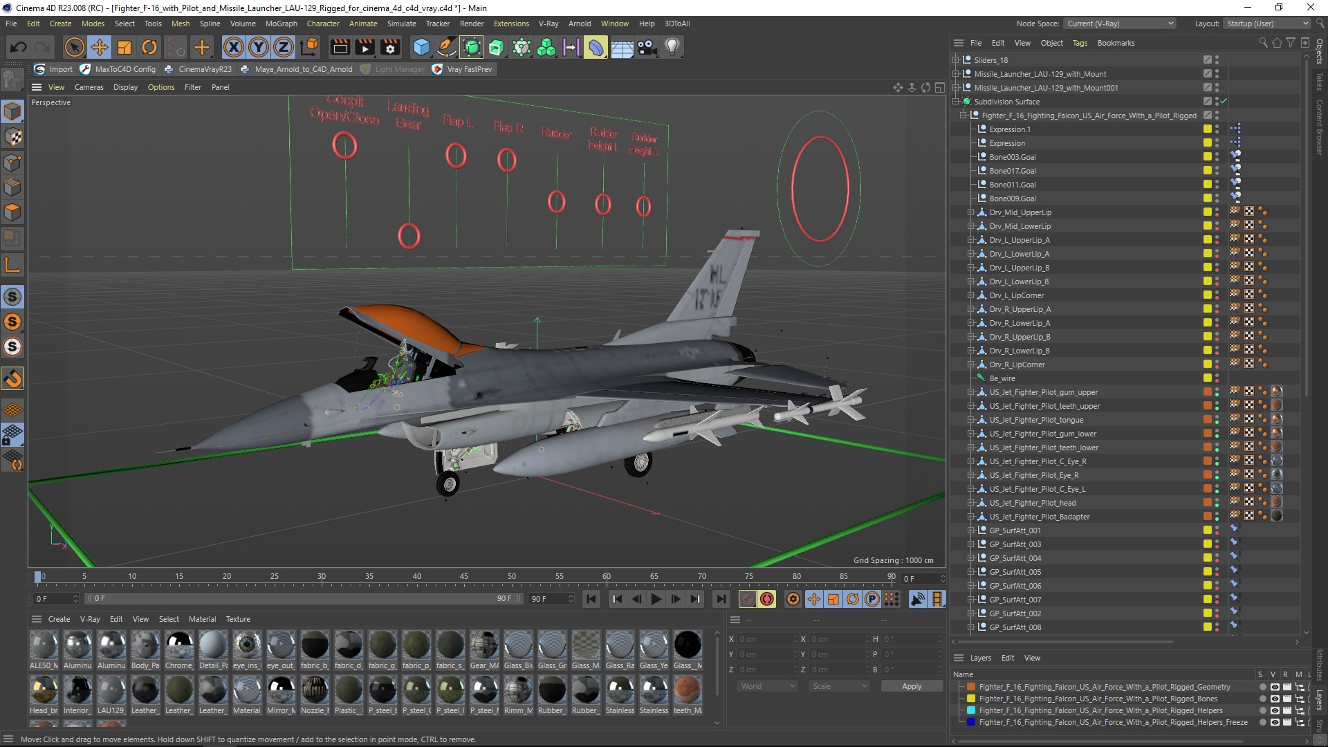Image resolution: width=1328 pixels, height=747 pixels.
Task: Click viewport maximize toggle icon
Action: tap(939, 87)
